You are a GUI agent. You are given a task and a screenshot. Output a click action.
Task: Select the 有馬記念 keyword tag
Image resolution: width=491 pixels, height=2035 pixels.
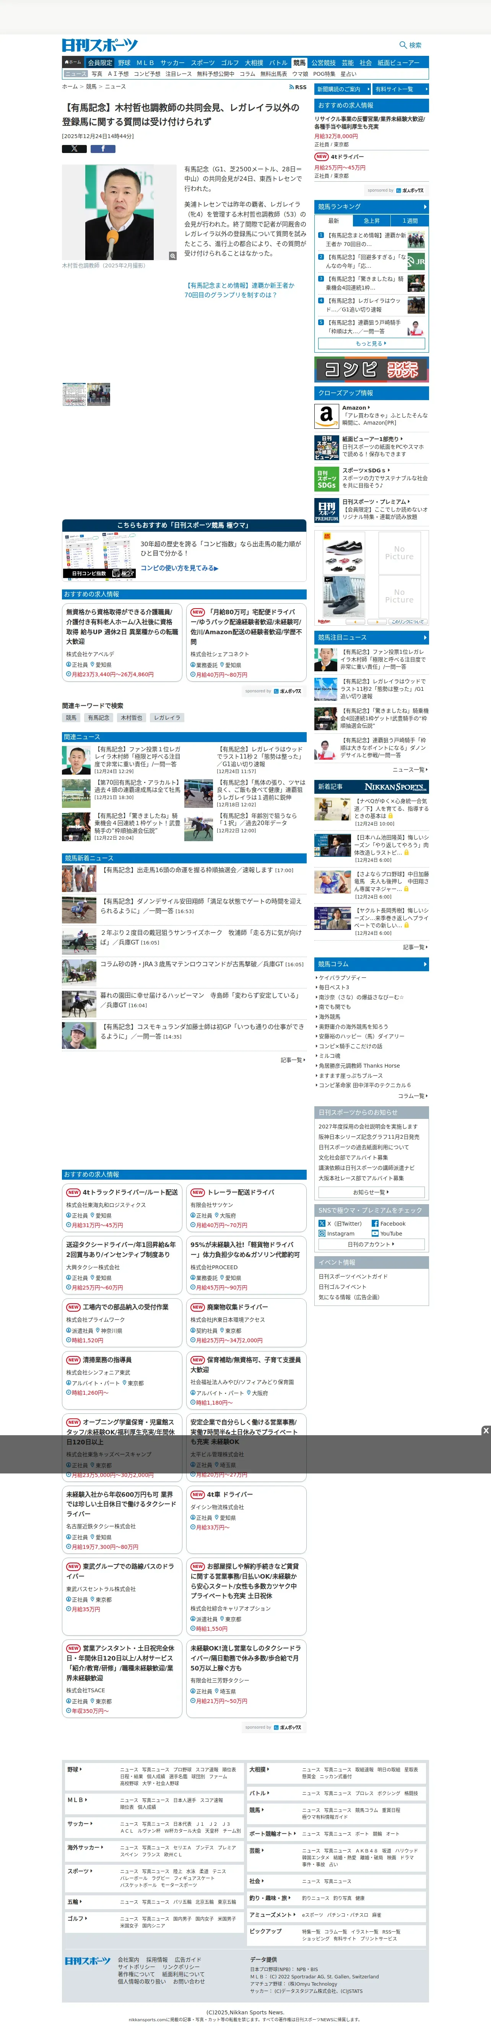(x=99, y=717)
